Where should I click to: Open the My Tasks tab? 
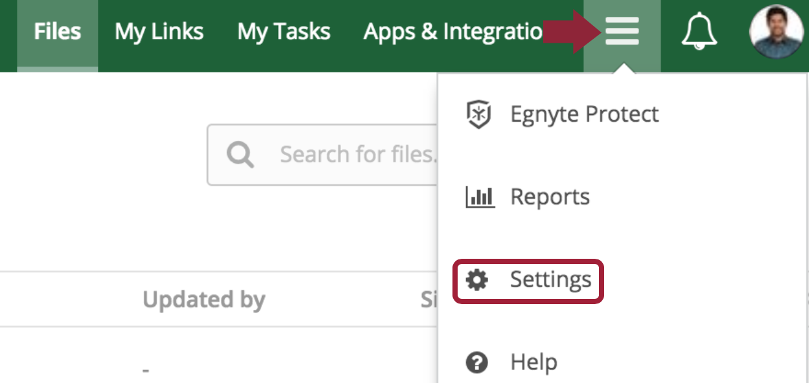(x=283, y=31)
